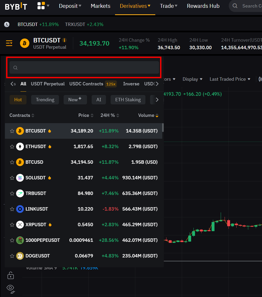Toggle the eye visibility drawing icon
Image resolution: width=262 pixels, height=297 pixels.
(x=11, y=289)
